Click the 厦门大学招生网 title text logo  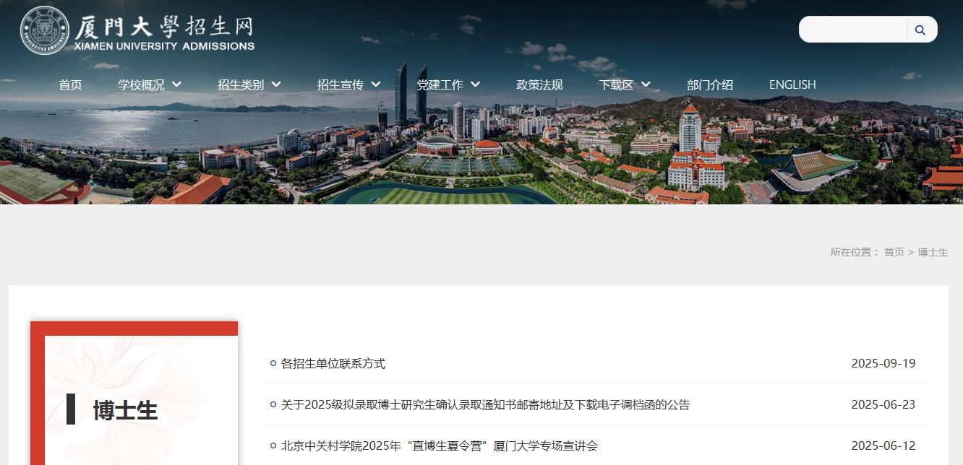click(165, 32)
